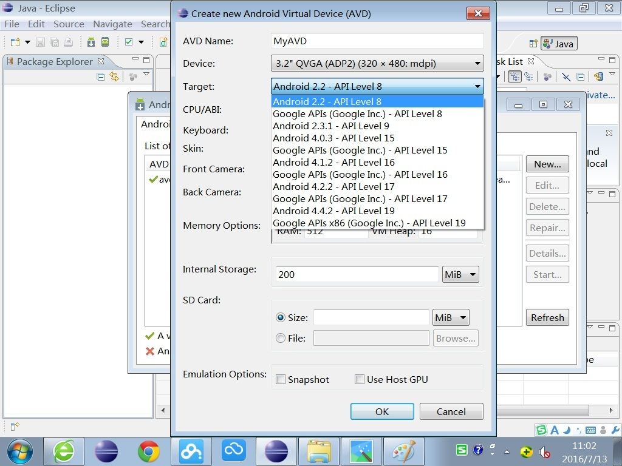The height and width of the screenshot is (466, 622).
Task: Click Cancel in the Create AVD dialog
Action: (451, 411)
